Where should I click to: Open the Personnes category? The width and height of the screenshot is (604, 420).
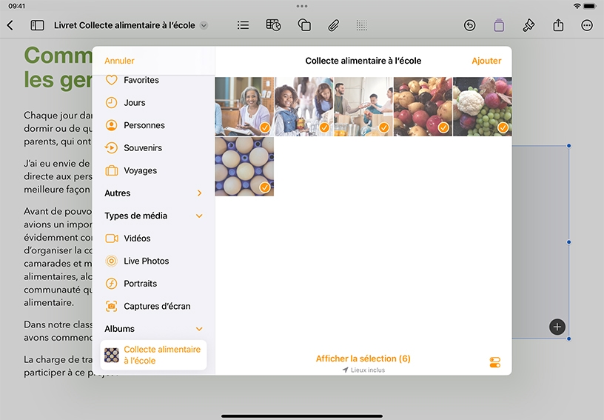153,125
